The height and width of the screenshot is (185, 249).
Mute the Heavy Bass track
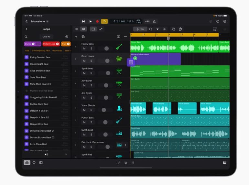(84, 49)
